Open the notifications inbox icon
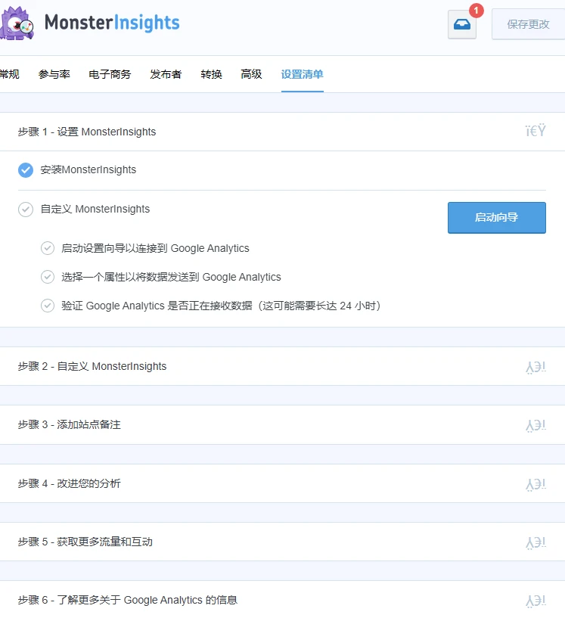 (462, 24)
